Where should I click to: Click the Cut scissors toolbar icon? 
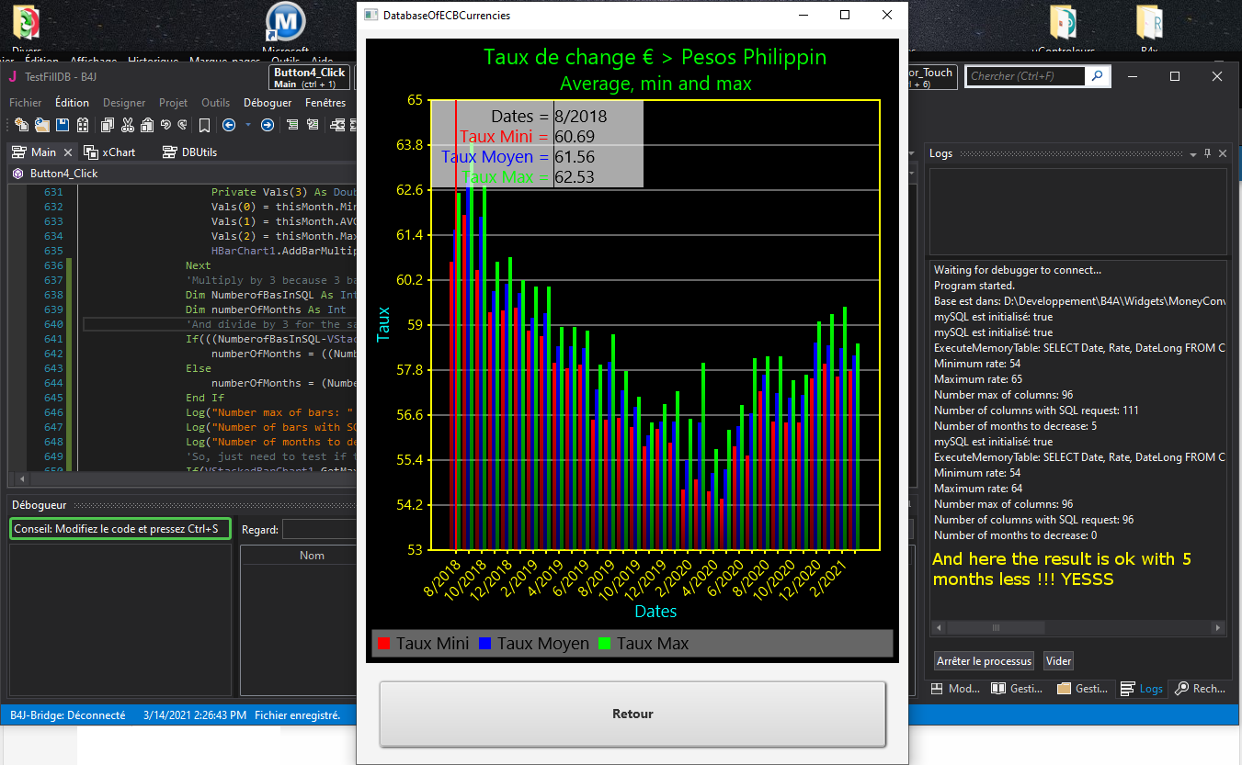127,125
